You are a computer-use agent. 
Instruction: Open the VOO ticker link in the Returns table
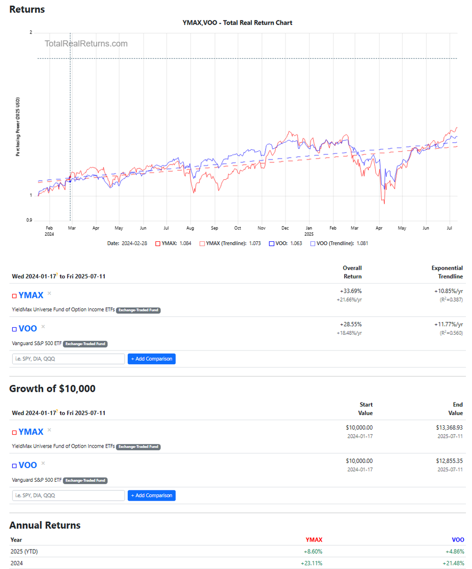pos(28,328)
